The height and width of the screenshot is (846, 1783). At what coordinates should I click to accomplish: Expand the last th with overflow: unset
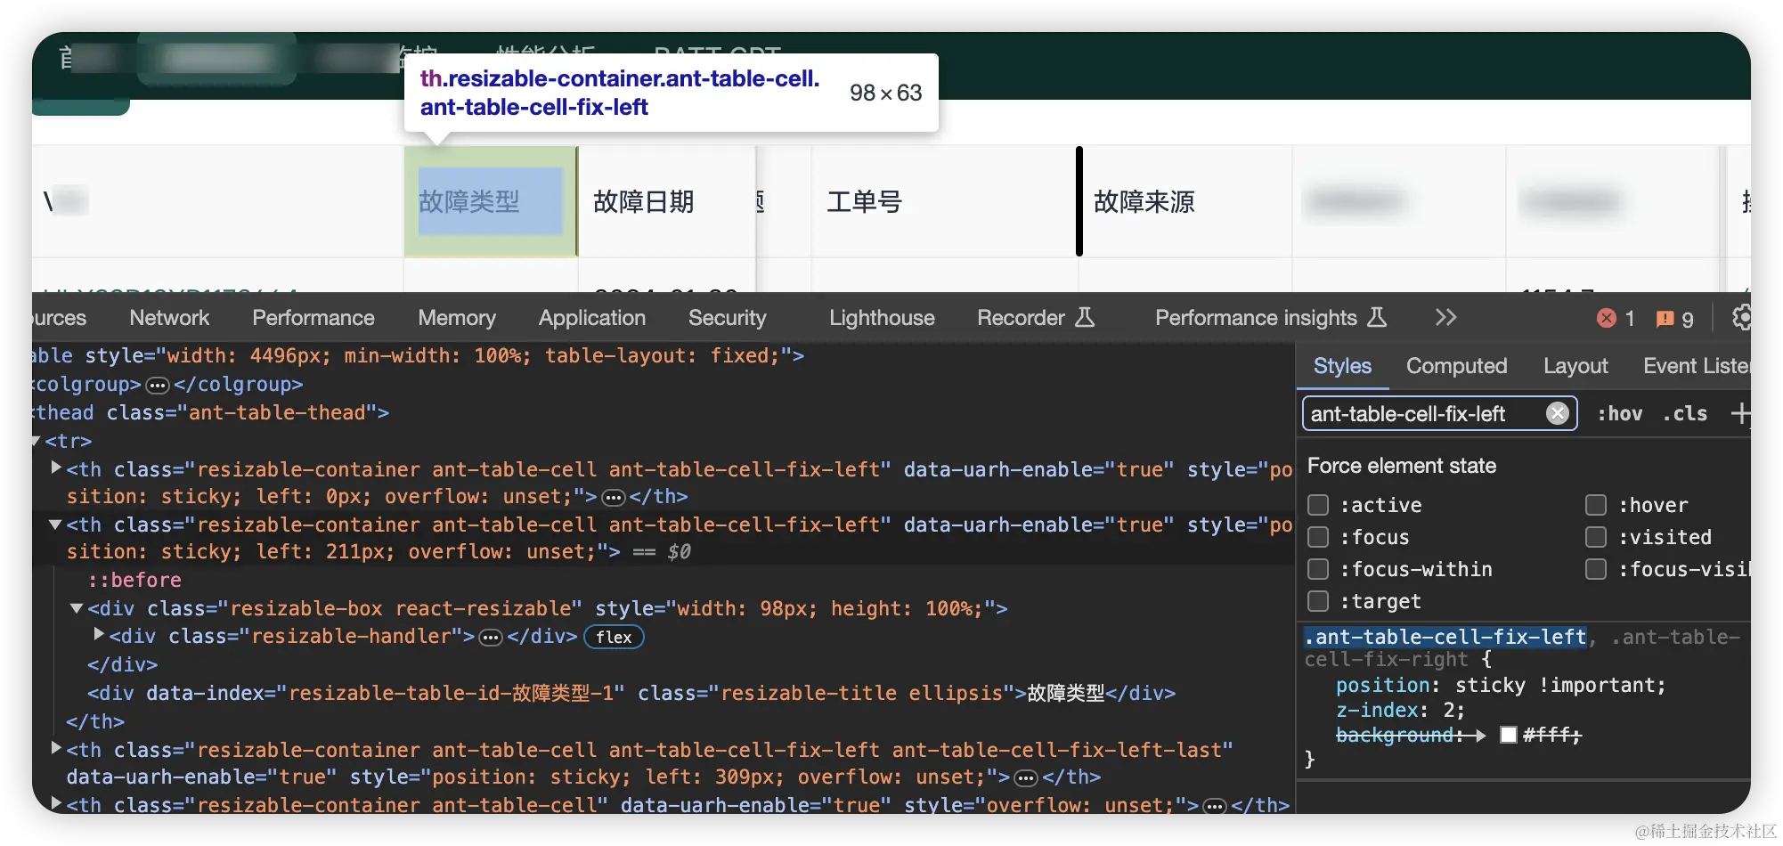tap(56, 803)
